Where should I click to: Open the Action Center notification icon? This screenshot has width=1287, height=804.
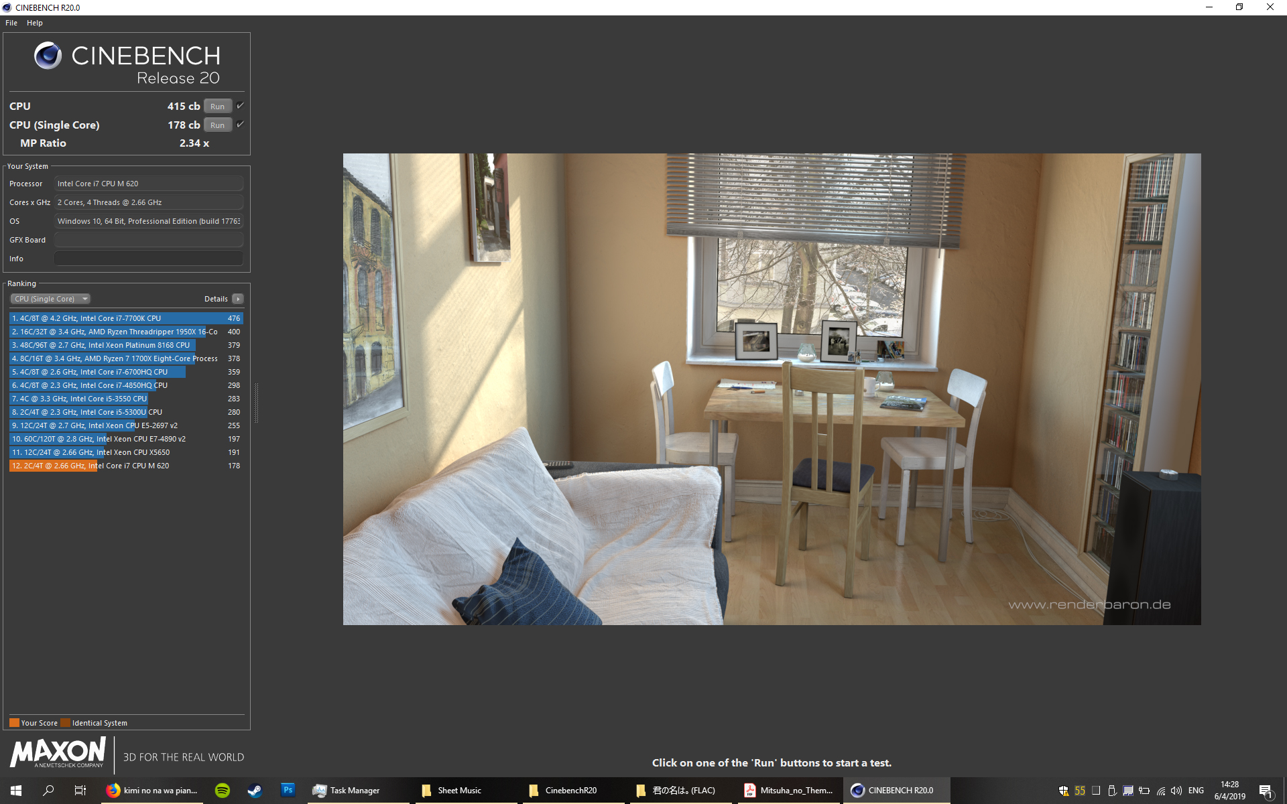1266,791
